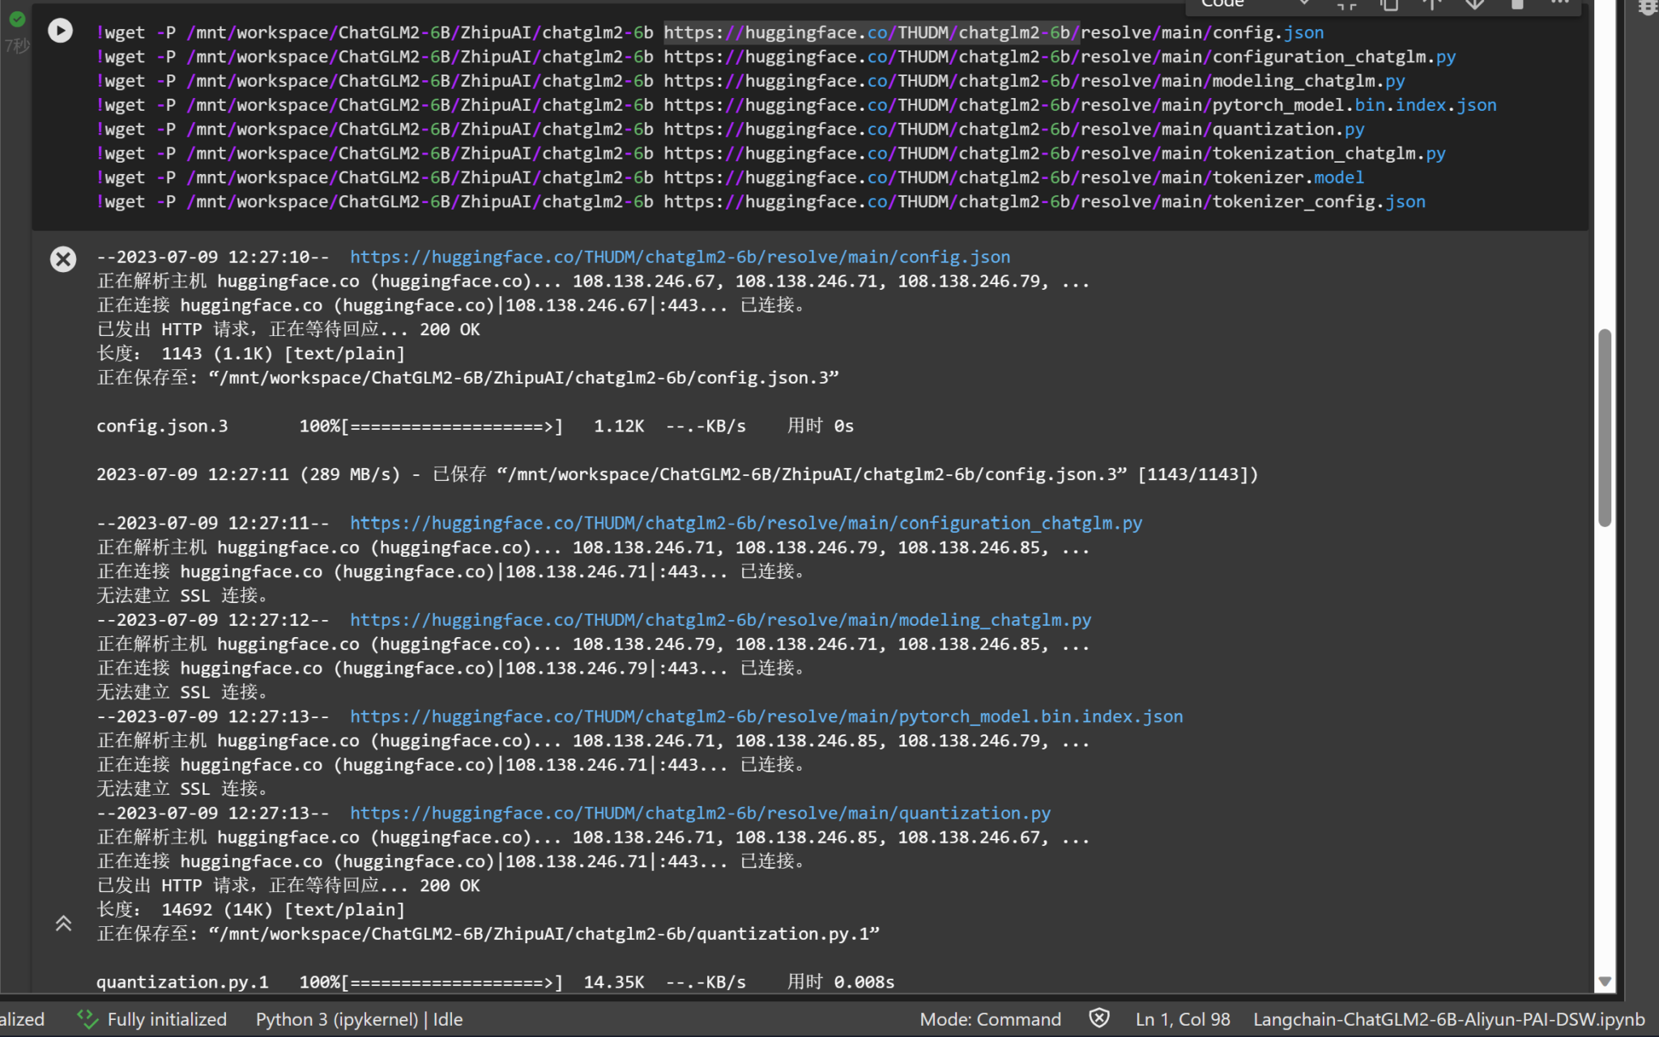Collapse output using the double-chevron icon
The image size is (1659, 1037).
[x=63, y=923]
